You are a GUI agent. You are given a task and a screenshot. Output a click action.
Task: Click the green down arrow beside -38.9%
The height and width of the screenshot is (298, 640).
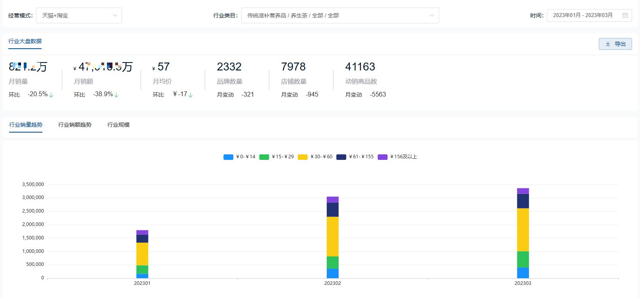point(116,95)
